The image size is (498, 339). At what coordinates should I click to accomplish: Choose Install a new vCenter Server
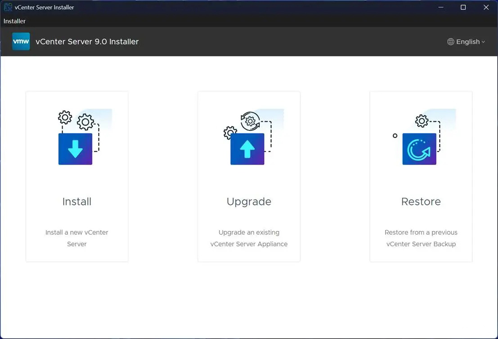76,238
